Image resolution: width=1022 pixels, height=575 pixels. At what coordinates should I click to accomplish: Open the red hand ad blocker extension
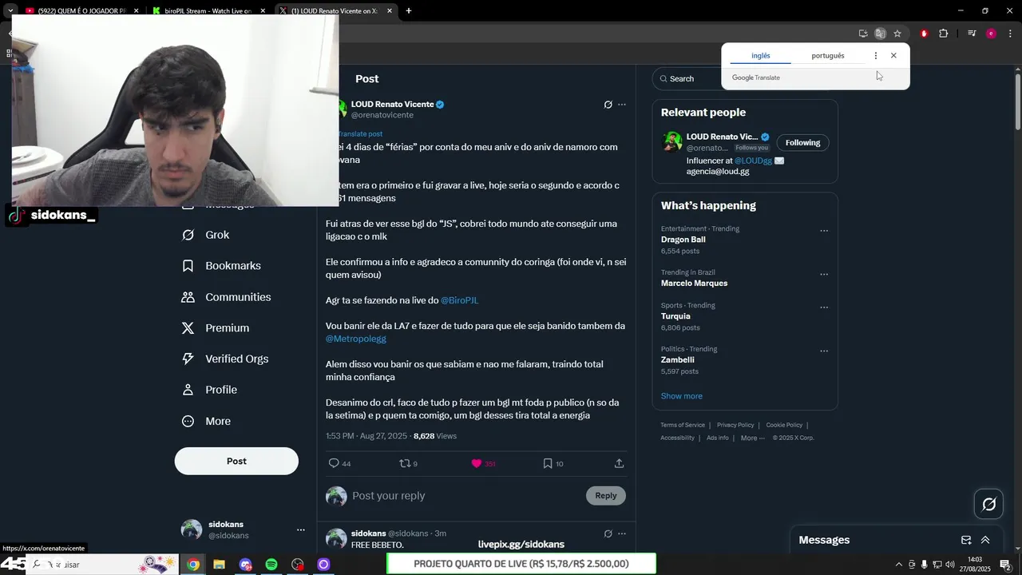[925, 34]
